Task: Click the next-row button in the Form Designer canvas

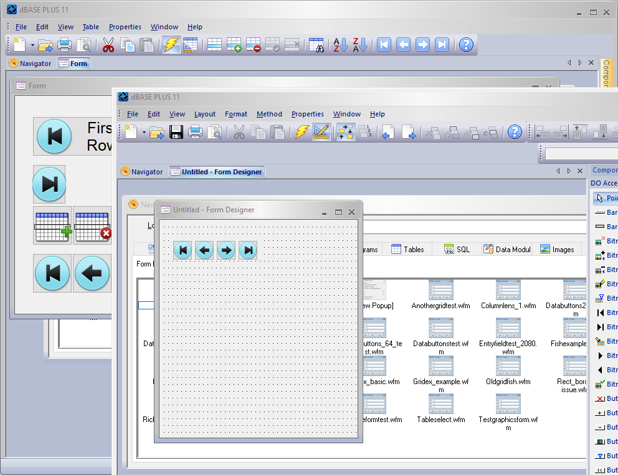Action: coord(226,250)
